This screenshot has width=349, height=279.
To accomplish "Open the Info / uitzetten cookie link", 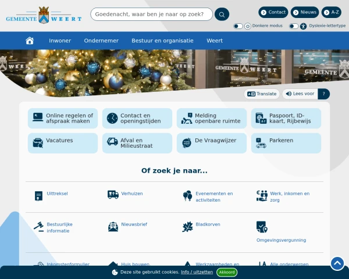I will (197, 272).
